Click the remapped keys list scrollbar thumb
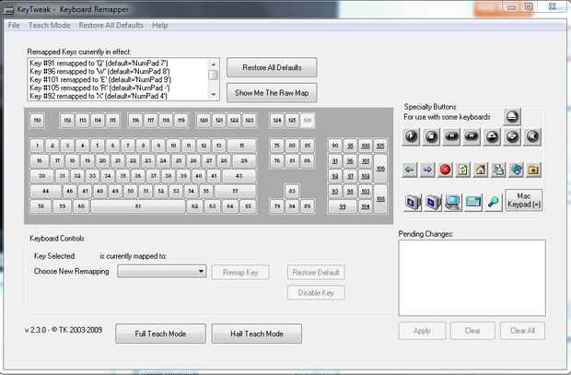Image resolution: width=571 pixels, height=375 pixels. (214, 75)
